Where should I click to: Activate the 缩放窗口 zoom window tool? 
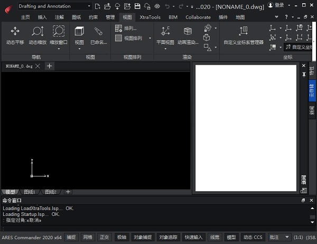click(x=59, y=35)
